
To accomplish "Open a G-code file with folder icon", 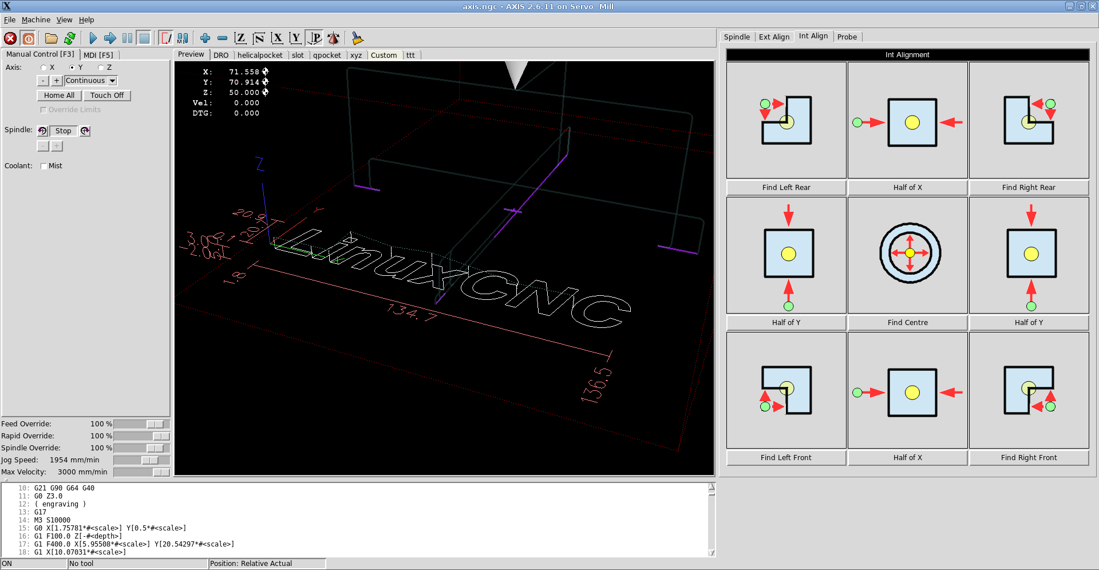I will (x=52, y=38).
